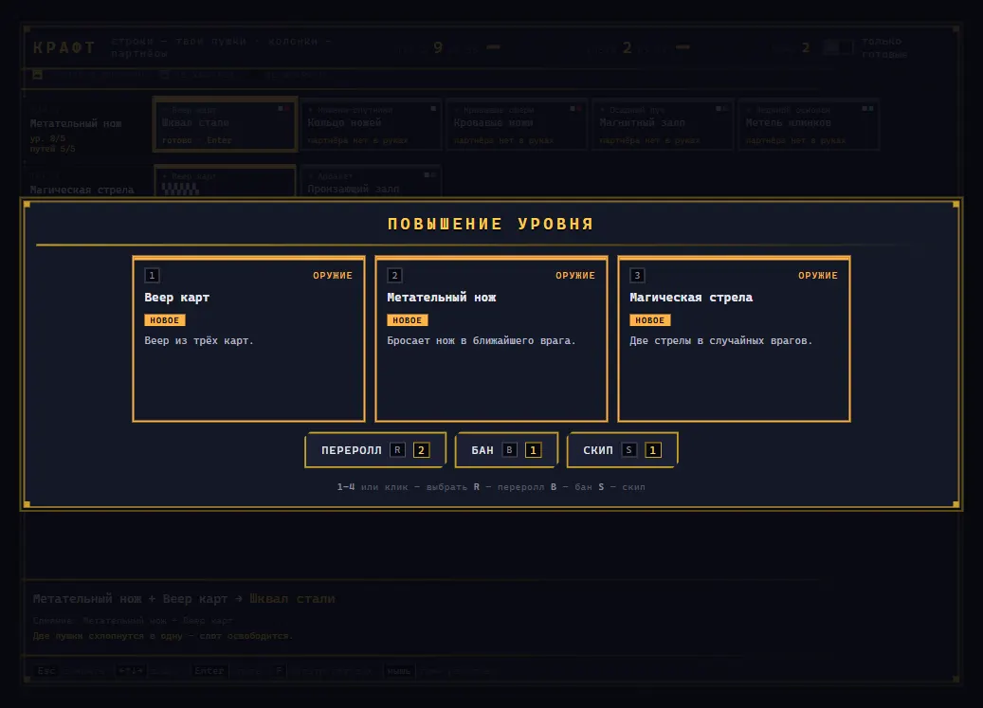Click the F key hint in craft panel footer
This screenshot has height=708, width=983.
(279, 671)
